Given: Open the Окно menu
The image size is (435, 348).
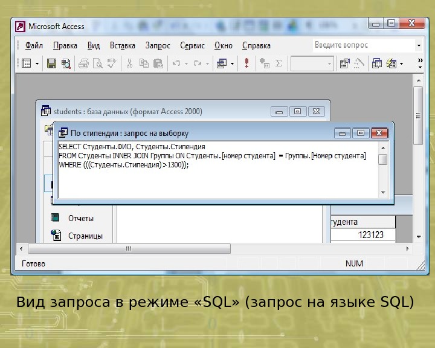Looking at the screenshot, I should [x=224, y=45].
